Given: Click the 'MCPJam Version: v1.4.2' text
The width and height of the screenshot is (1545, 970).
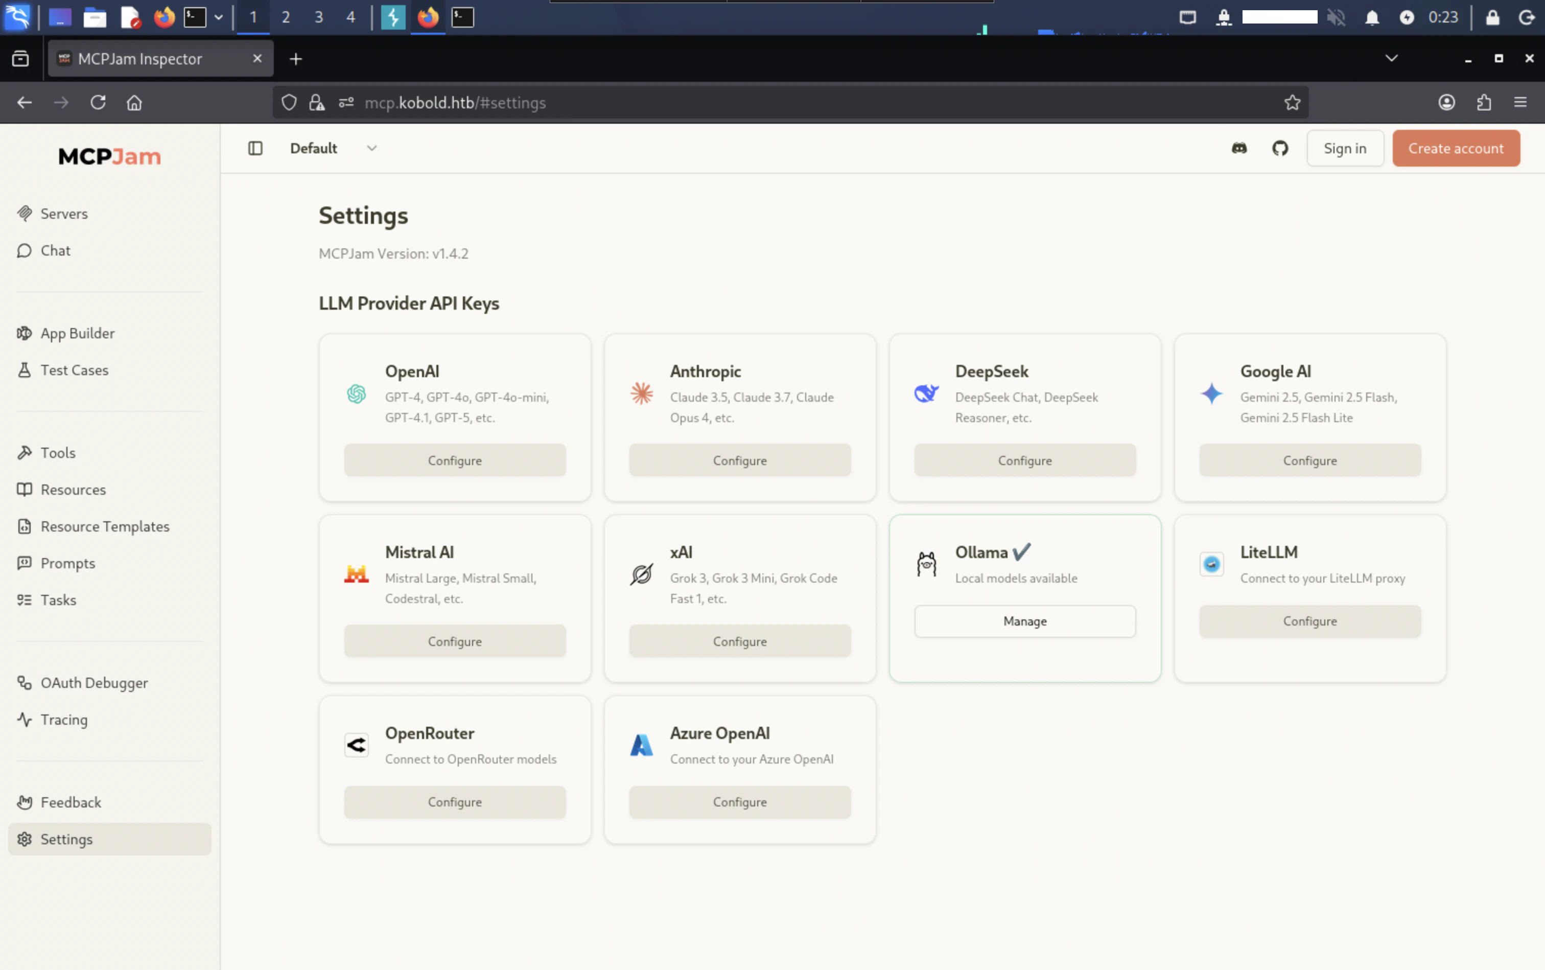Looking at the screenshot, I should pos(394,254).
